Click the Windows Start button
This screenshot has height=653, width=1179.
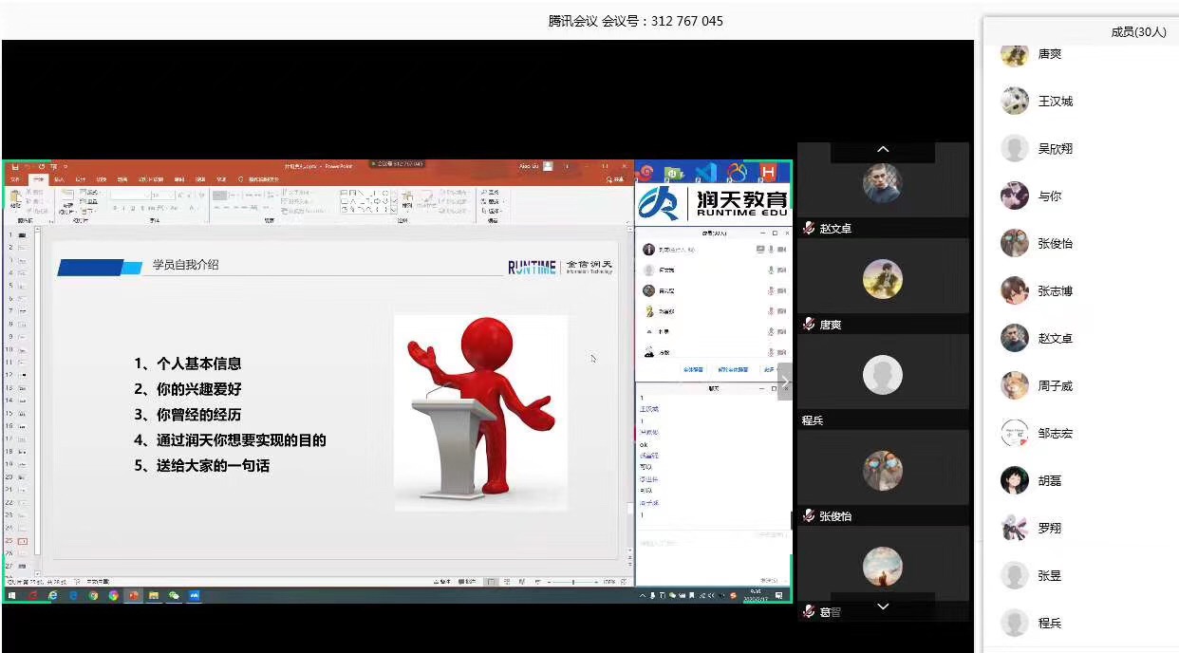tap(12, 595)
